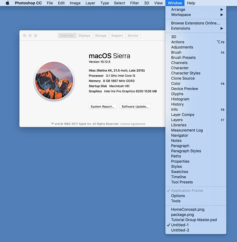Show the Libraries panel
This screenshot has width=237, height=242.
196,125
